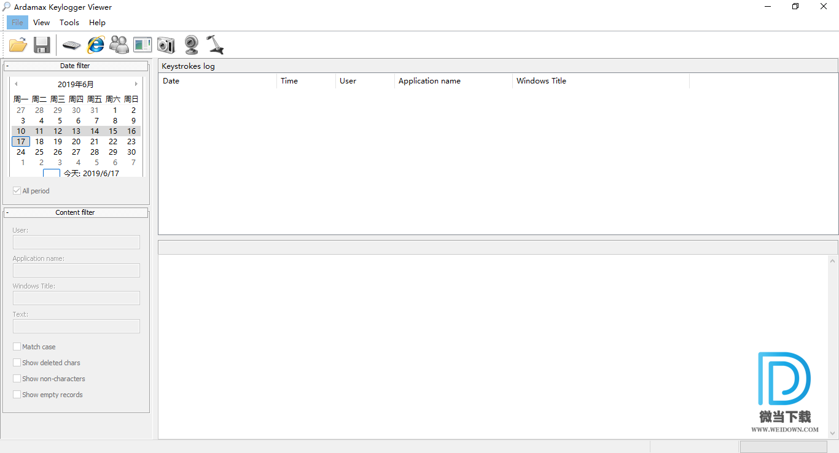Click scroll down arrow in lower pane
This screenshot has height=453, width=839.
click(x=833, y=433)
